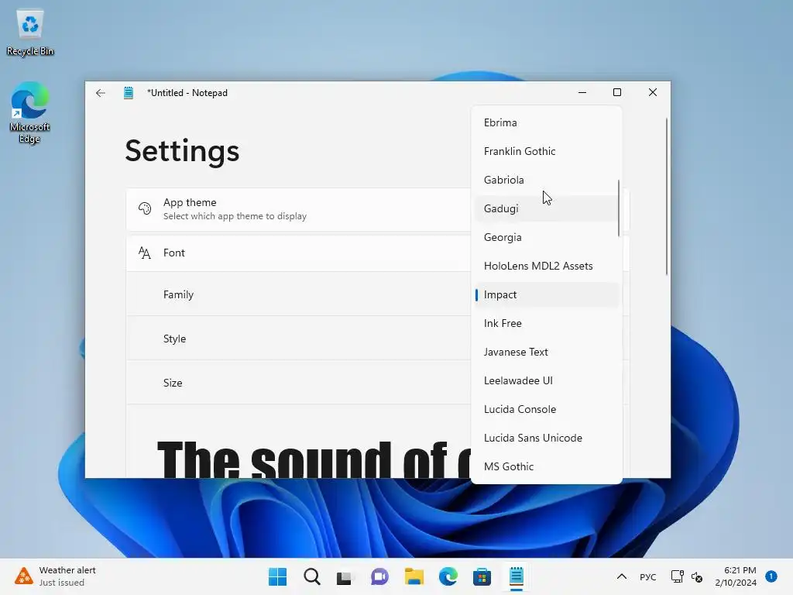This screenshot has height=595, width=793.
Task: Choose Lucida Sans Unicode font
Action: tap(547, 438)
